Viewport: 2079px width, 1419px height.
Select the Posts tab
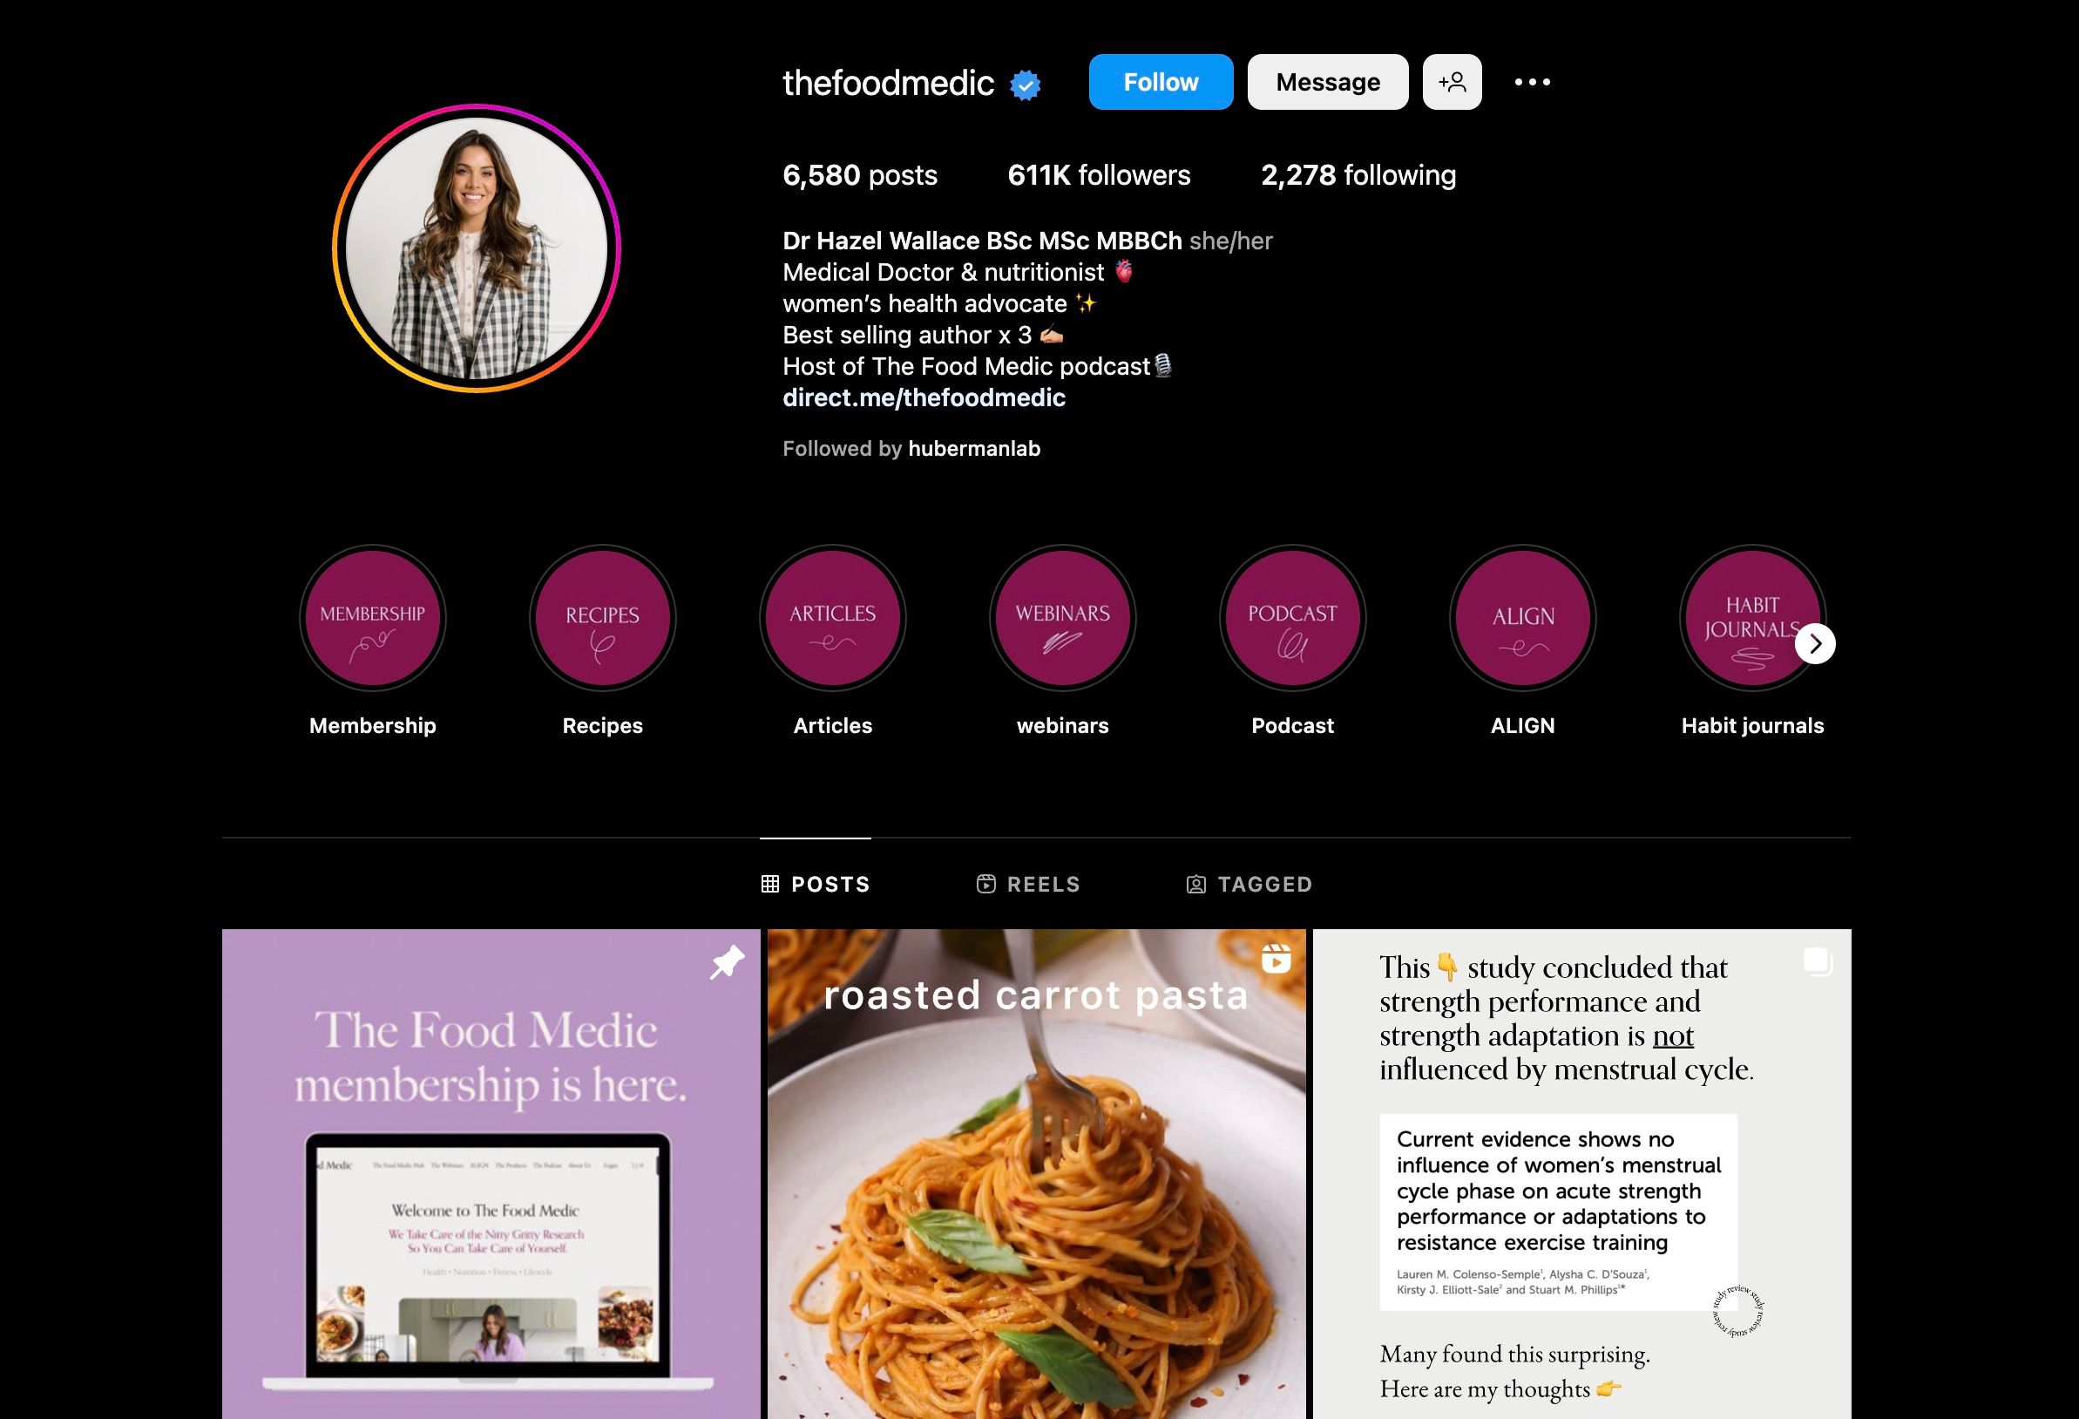click(x=815, y=884)
